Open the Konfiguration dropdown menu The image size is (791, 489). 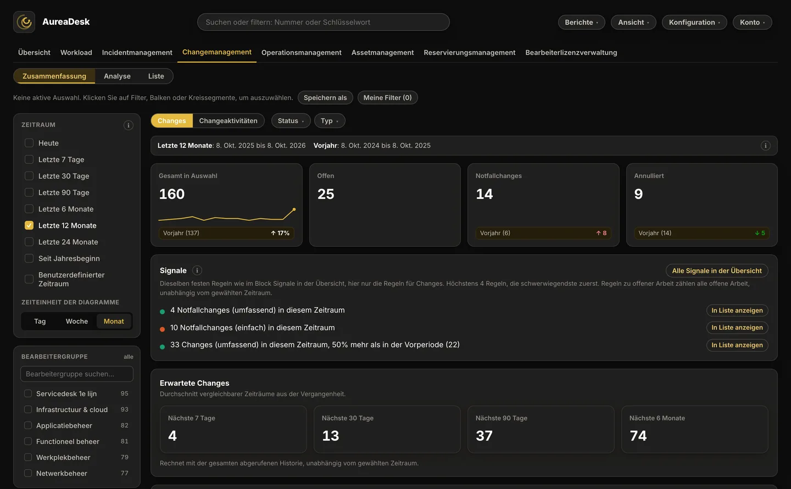(694, 22)
